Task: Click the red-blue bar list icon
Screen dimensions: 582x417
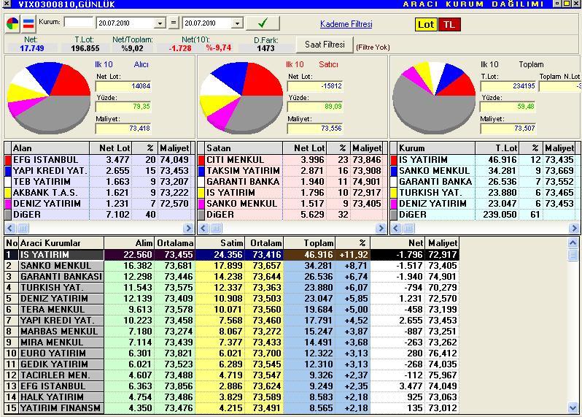Action: pyautogui.click(x=28, y=24)
